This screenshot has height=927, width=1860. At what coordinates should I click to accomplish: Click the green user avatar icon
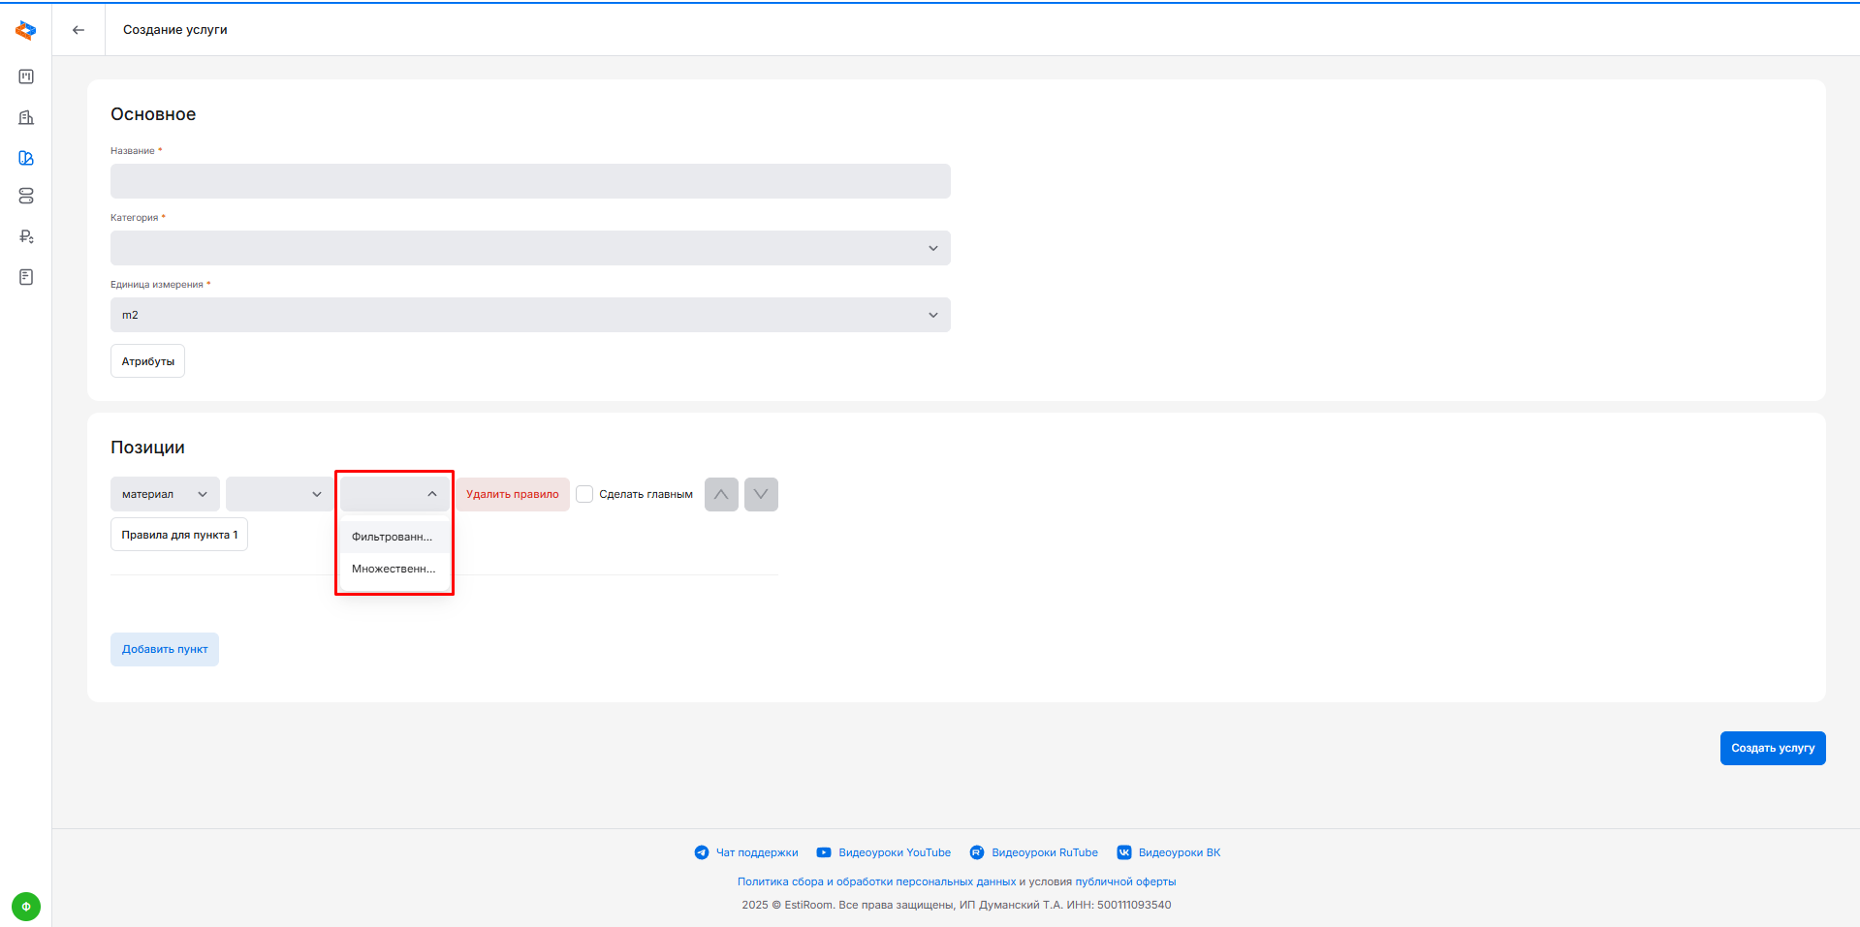[26, 907]
